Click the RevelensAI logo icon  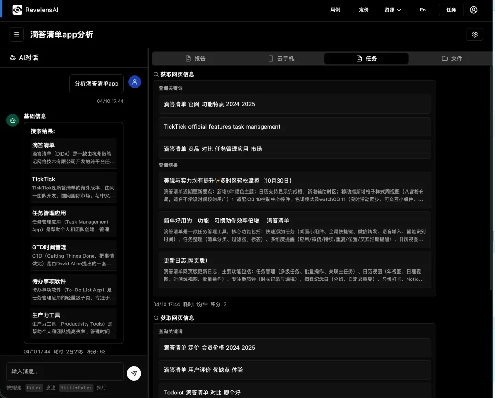click(x=17, y=10)
